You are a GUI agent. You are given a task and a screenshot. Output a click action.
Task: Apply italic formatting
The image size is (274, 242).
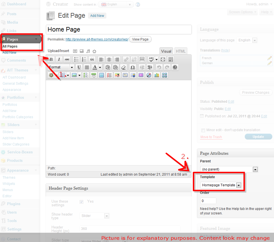[59, 59]
